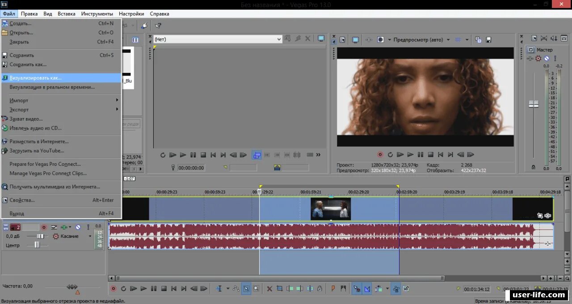Click the timeline playhead marker handle
Image resolution: width=572 pixels, height=304 pixels.
[259, 191]
